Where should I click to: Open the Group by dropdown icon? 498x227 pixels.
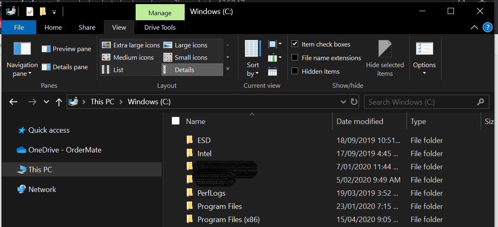tap(275, 44)
